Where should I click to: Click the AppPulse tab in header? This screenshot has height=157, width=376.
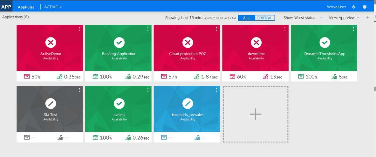coord(26,7)
